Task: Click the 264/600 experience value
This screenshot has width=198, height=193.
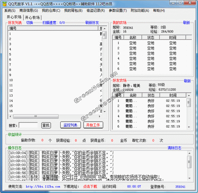Action: [x=167, y=32]
